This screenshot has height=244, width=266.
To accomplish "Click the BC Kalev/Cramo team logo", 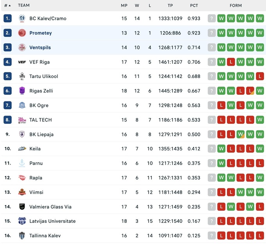I will (22, 18).
